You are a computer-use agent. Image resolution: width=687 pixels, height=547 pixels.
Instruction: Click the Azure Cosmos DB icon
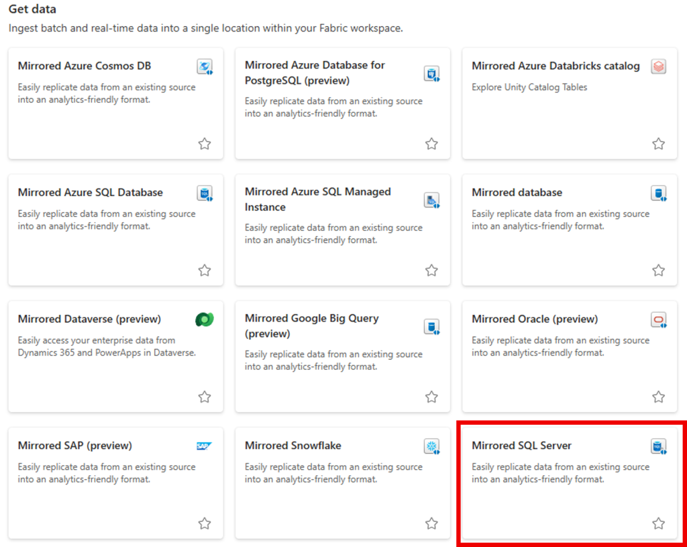click(205, 66)
